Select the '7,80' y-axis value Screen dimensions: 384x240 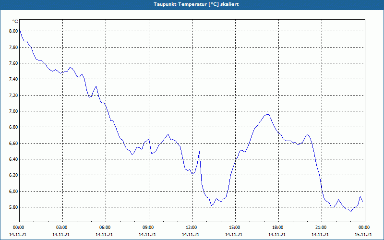point(14,47)
